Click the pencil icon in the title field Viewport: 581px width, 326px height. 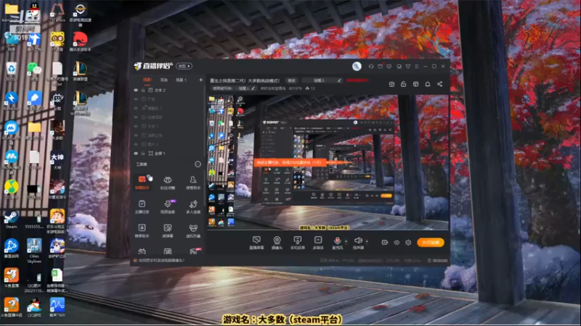tap(338, 80)
